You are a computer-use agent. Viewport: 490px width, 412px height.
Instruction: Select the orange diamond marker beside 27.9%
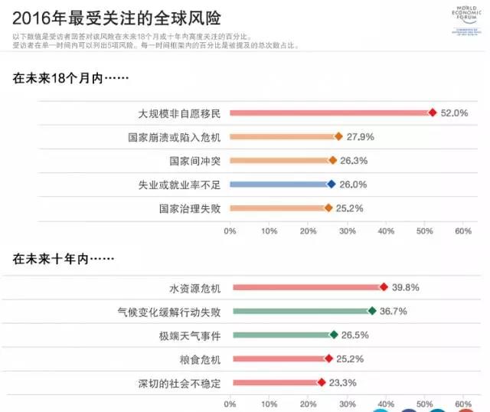[338, 136]
